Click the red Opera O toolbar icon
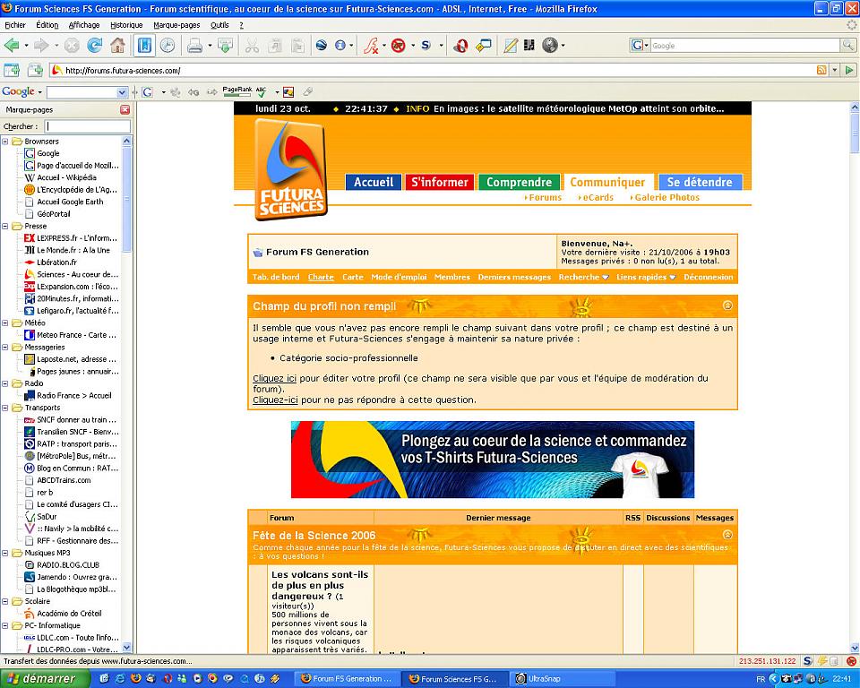 (460, 46)
